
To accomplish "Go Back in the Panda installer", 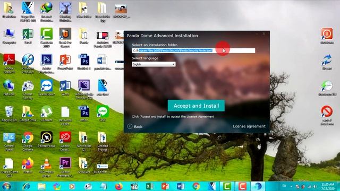I will (135, 126).
